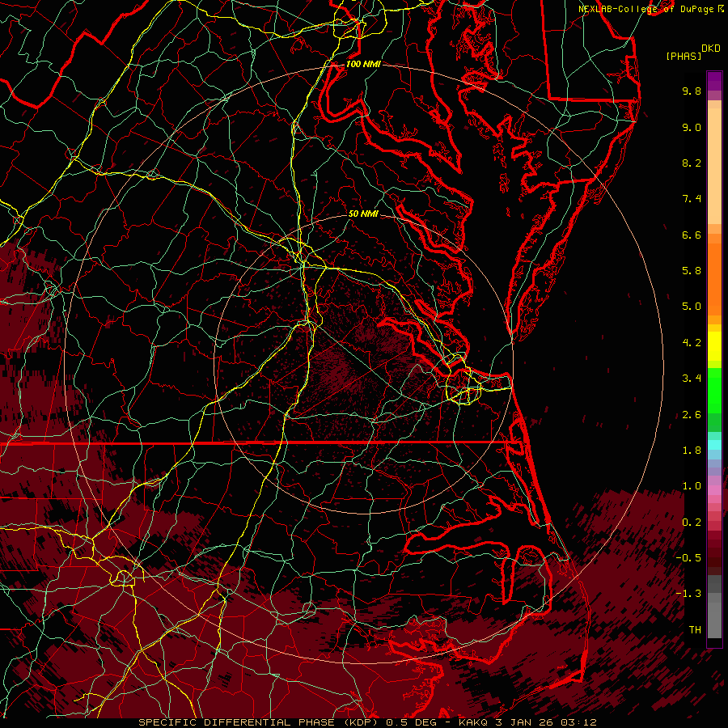728x728 pixels.
Task: Click the 5.8 legend value
Action: 692,271
